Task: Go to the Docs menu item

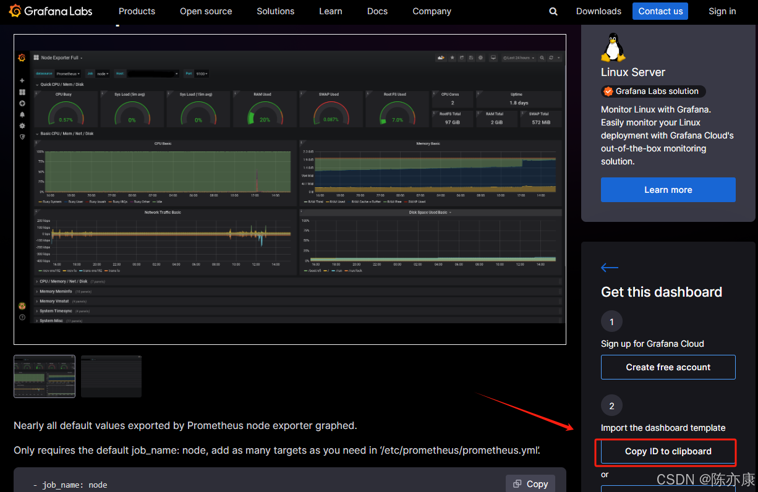Action: point(377,11)
